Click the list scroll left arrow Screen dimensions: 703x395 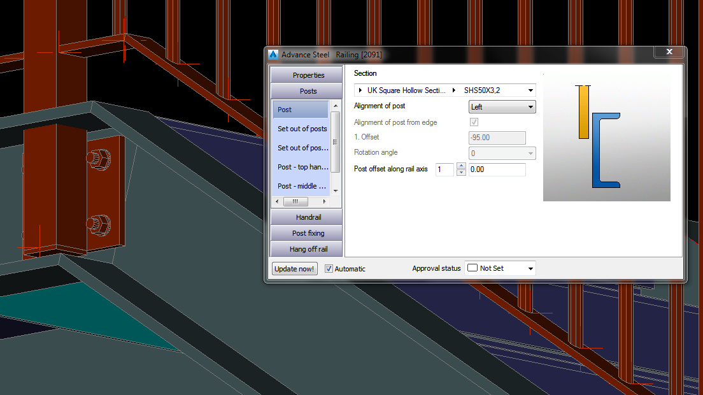point(277,201)
